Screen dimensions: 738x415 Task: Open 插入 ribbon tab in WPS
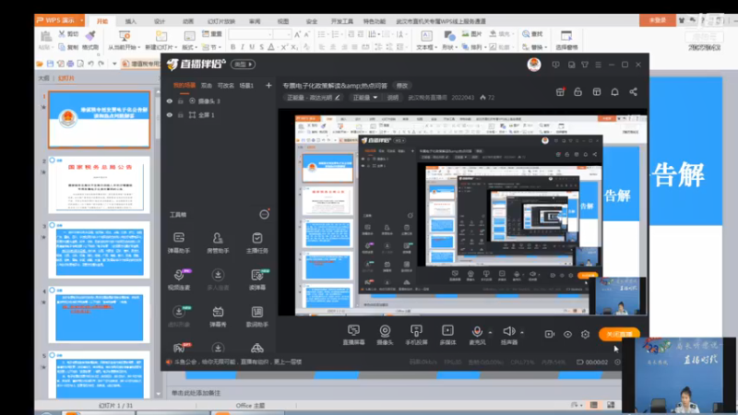(130, 21)
